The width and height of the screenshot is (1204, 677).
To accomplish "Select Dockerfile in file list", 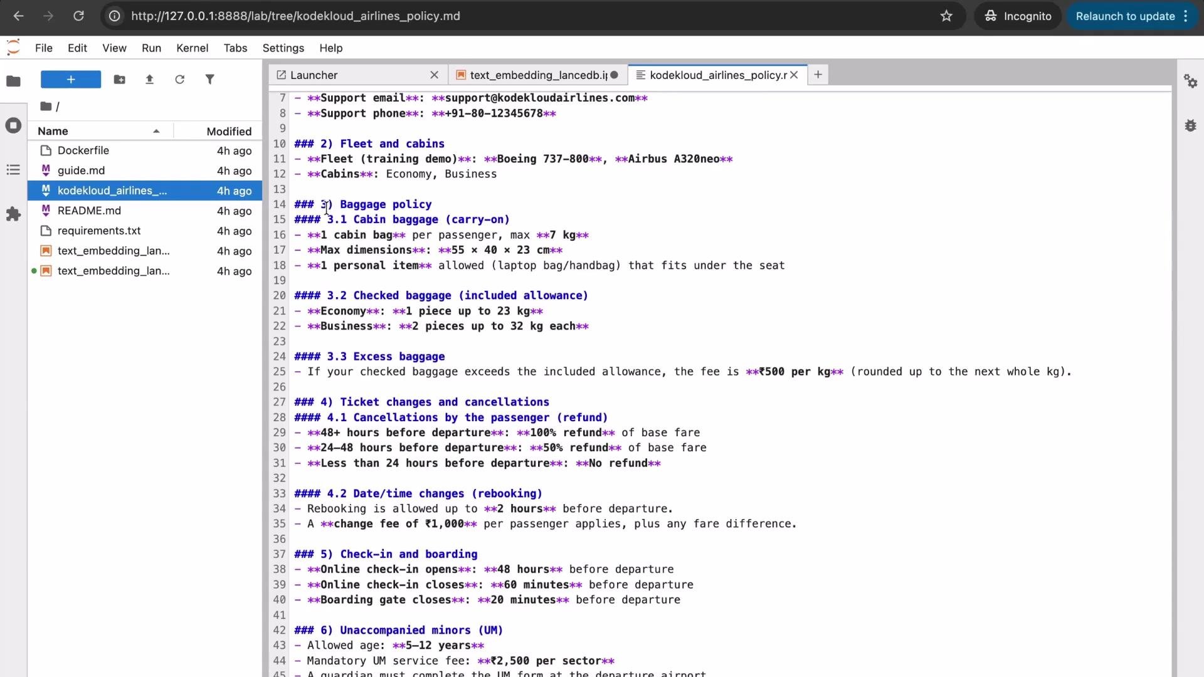I will pyautogui.click(x=145, y=150).
